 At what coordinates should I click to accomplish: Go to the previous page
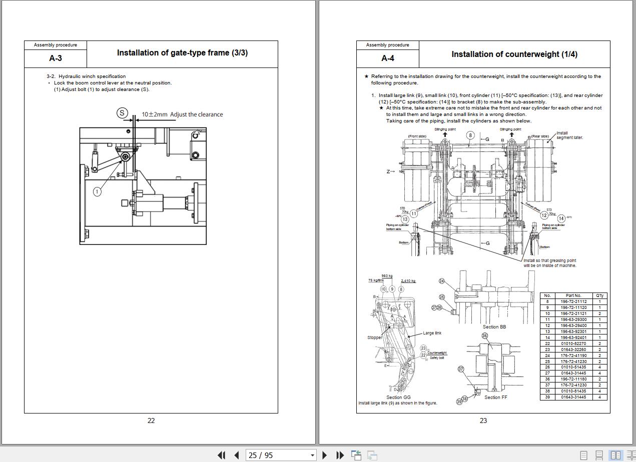pos(237,455)
